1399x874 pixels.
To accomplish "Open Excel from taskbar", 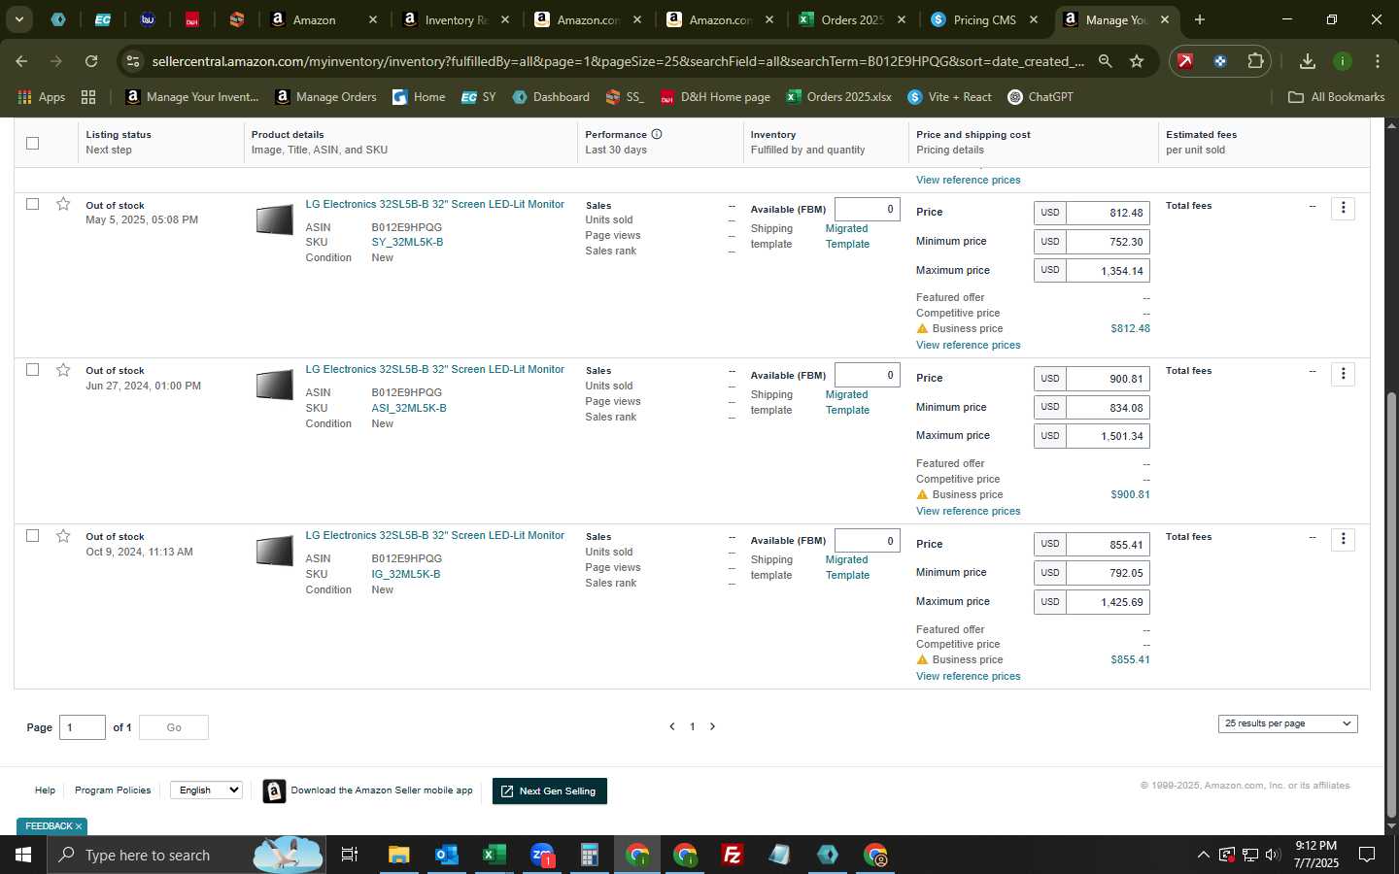I will pyautogui.click(x=494, y=855).
